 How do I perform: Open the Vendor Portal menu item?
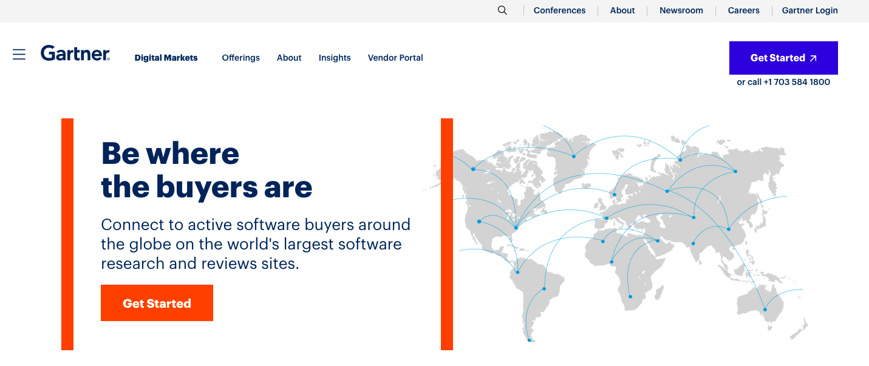pyautogui.click(x=395, y=58)
